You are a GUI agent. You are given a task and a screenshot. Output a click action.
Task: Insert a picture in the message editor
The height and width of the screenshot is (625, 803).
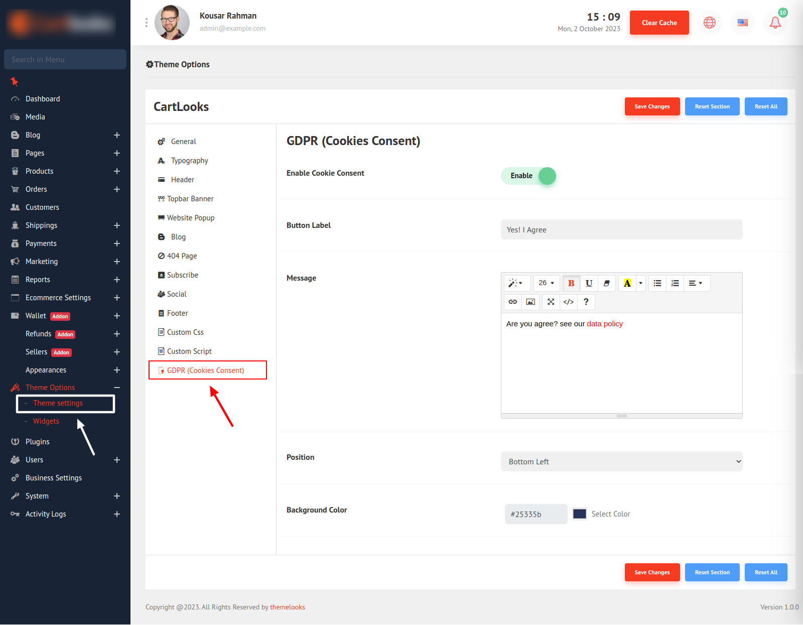click(530, 302)
